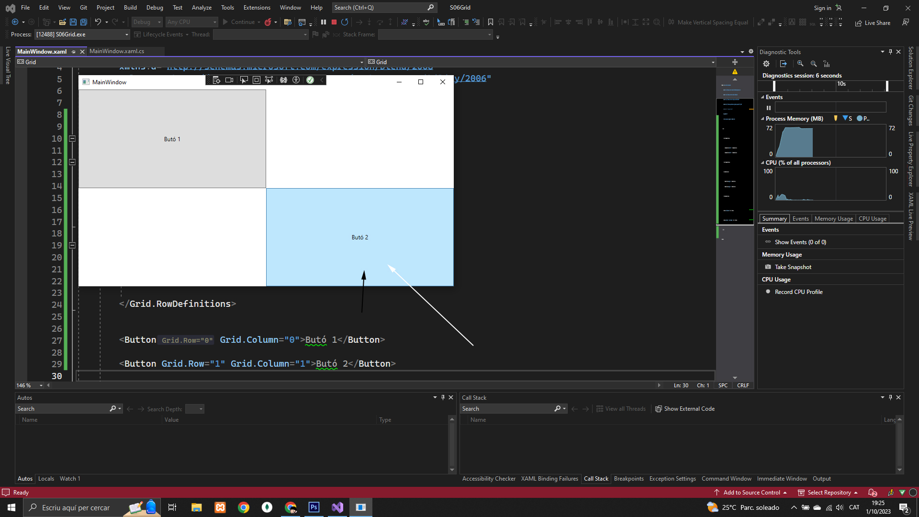Click Save All in toolbar

coord(84,22)
